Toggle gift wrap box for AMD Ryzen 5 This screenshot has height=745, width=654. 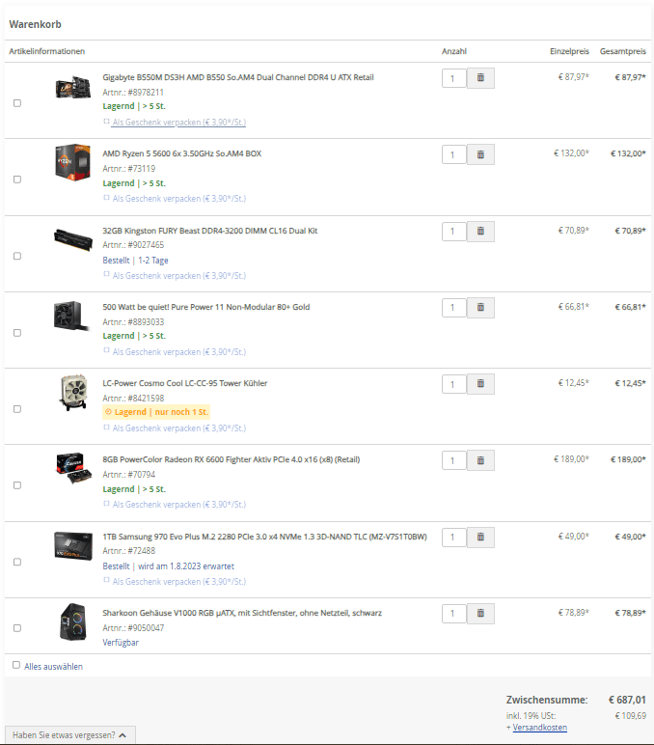(x=106, y=198)
